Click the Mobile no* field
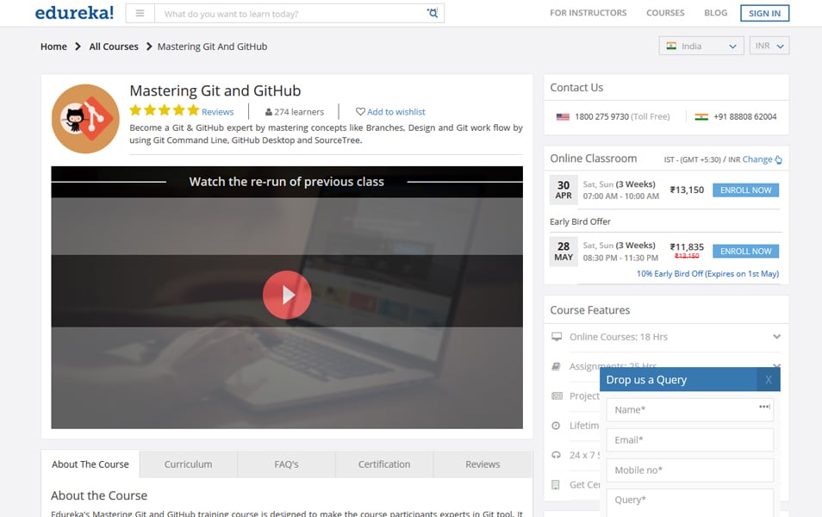This screenshot has width=822, height=517. [x=689, y=470]
